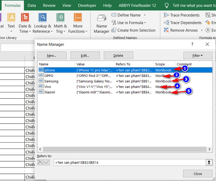Screen dimensions: 216x181
Task: Select the Samsung named range row
Action: pos(125,81)
